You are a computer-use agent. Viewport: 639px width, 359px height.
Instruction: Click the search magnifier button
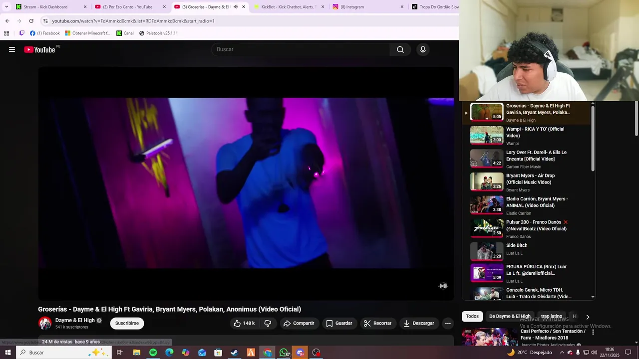click(x=400, y=49)
